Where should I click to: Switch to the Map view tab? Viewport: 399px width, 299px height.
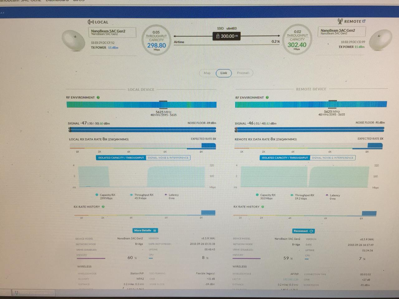(x=207, y=73)
